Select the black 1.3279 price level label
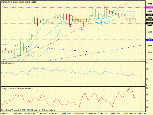153x115 pixels. click(149, 15)
